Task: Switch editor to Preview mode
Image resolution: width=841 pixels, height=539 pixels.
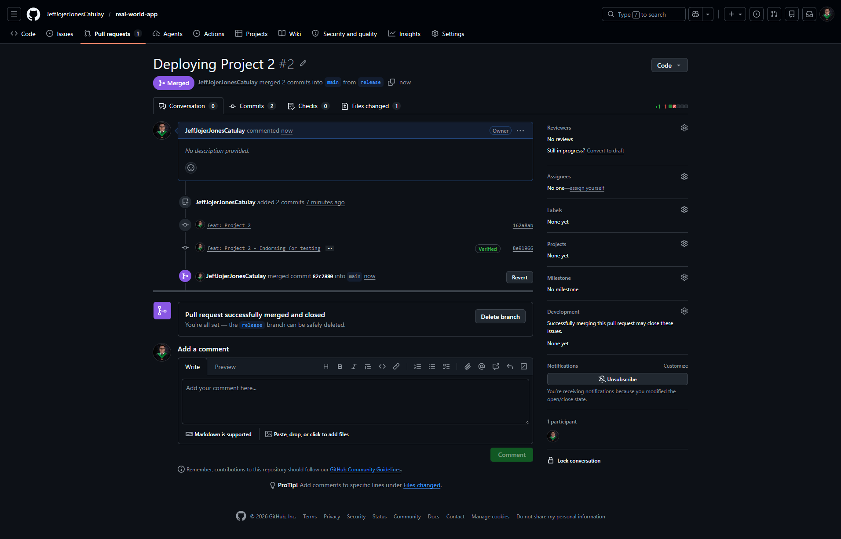Action: pos(225,367)
